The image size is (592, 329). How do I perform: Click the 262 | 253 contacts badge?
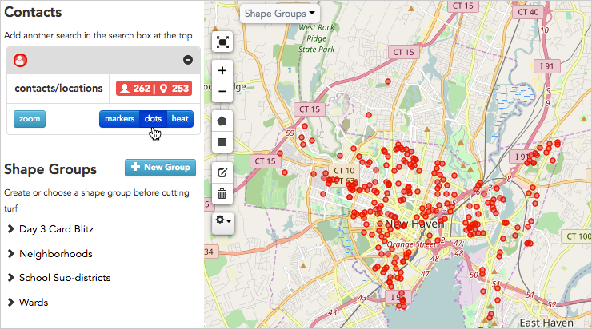(x=154, y=89)
